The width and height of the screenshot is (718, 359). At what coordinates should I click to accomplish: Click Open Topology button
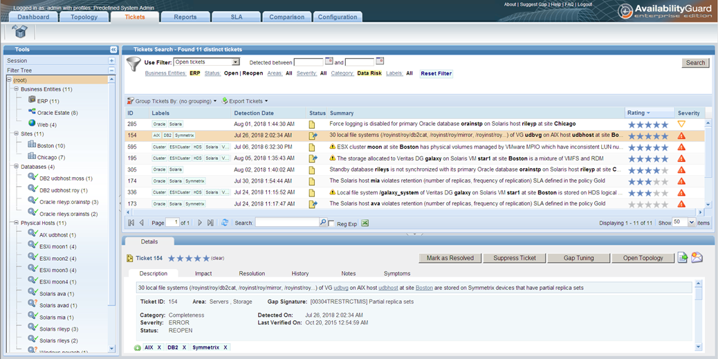pos(643,258)
